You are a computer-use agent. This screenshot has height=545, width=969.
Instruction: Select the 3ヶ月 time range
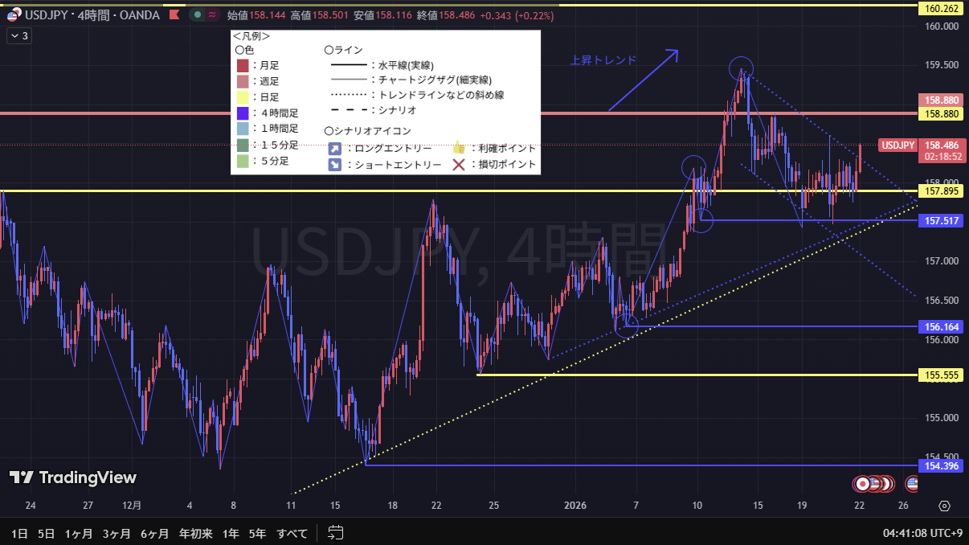(x=117, y=532)
